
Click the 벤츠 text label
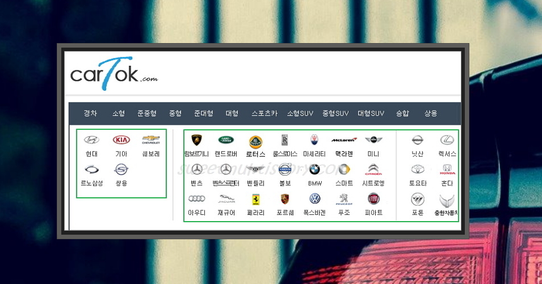(x=197, y=183)
